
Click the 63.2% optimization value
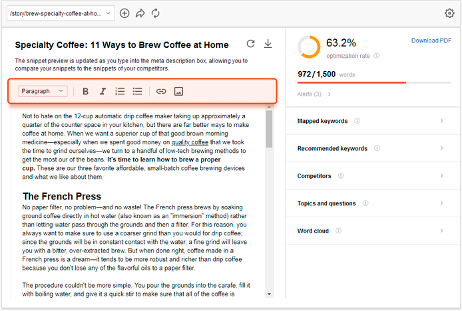click(x=341, y=43)
